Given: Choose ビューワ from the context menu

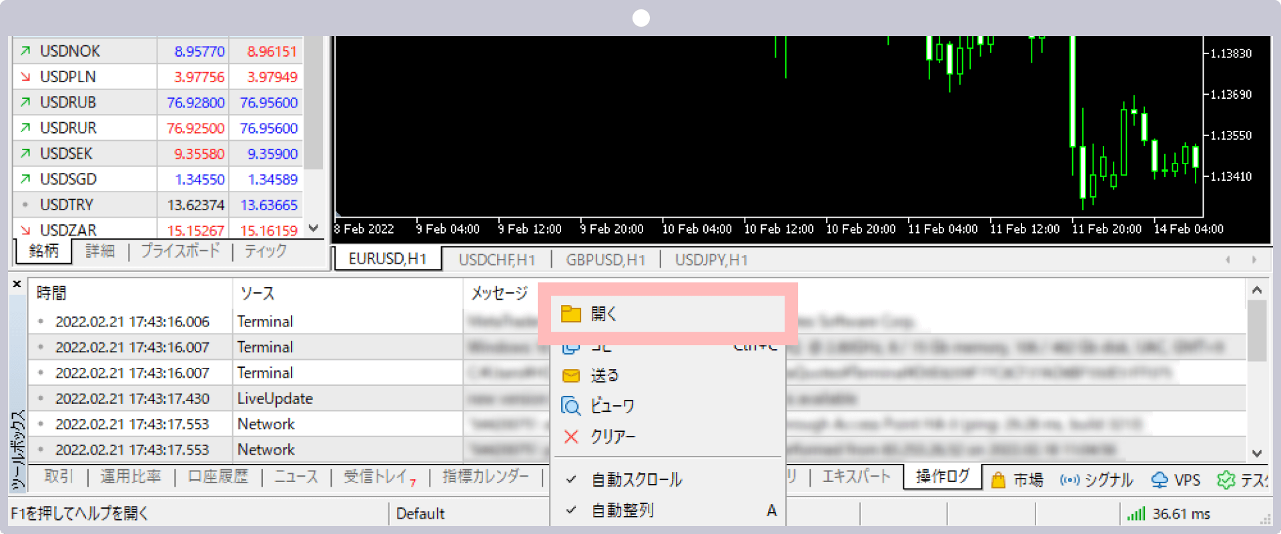Looking at the screenshot, I should 667,406.
